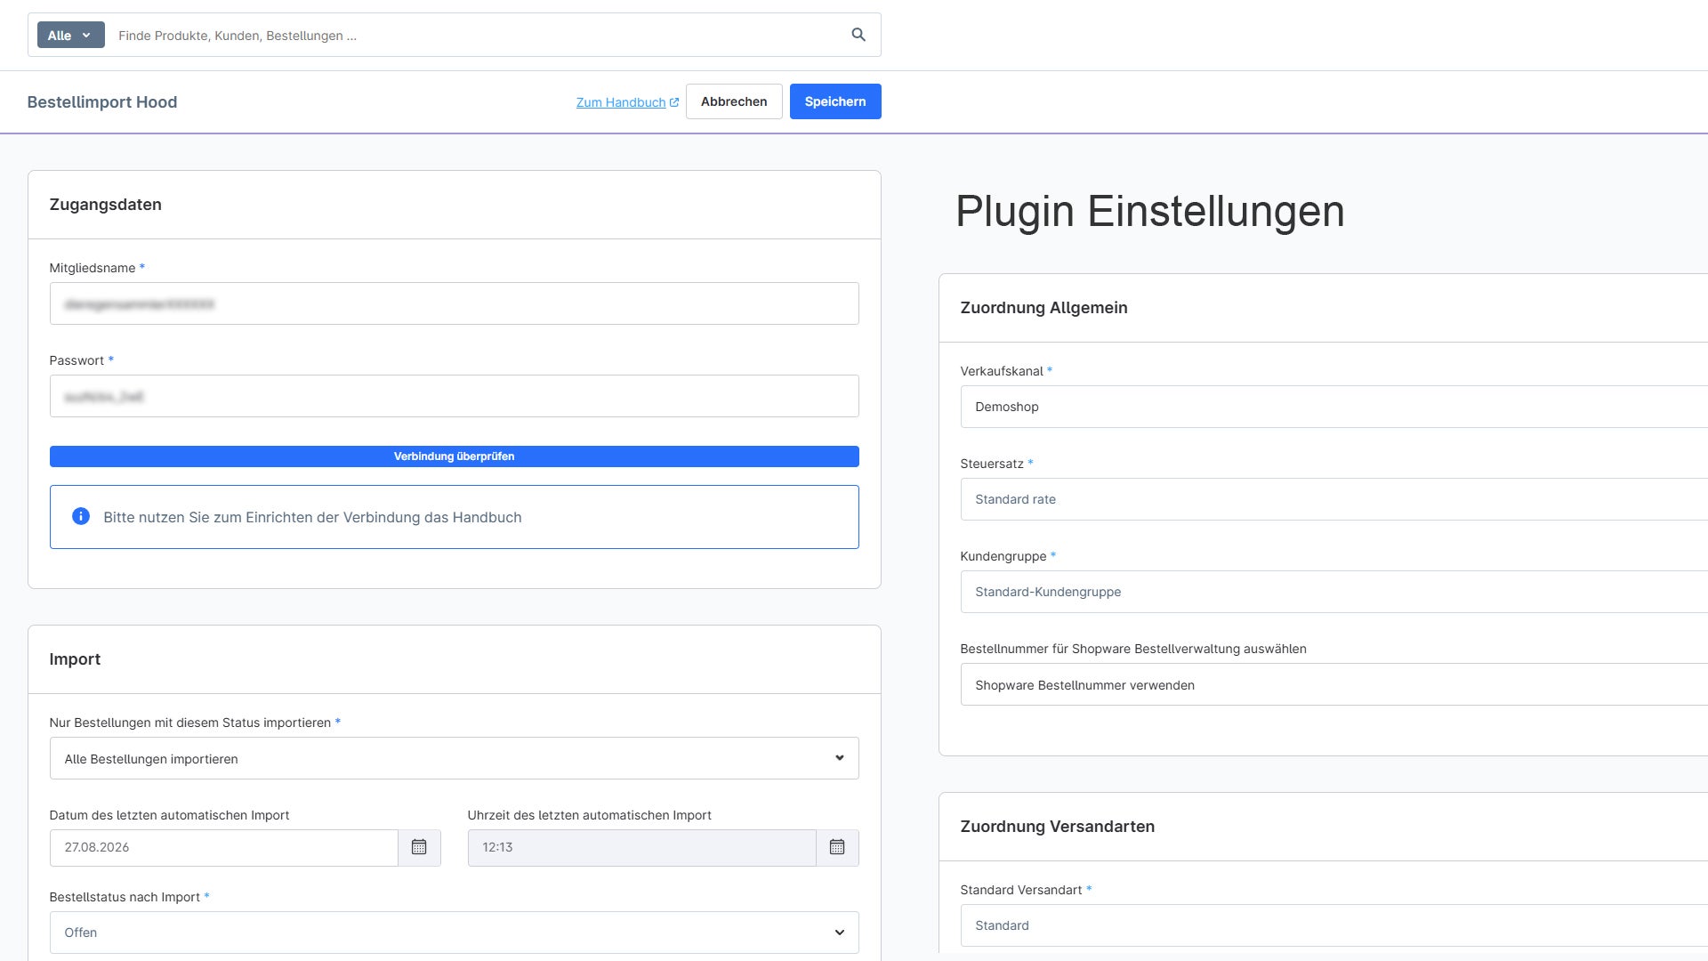Open the Steuersatz select field
Viewport: 1708px width, 961px height.
1334,499
